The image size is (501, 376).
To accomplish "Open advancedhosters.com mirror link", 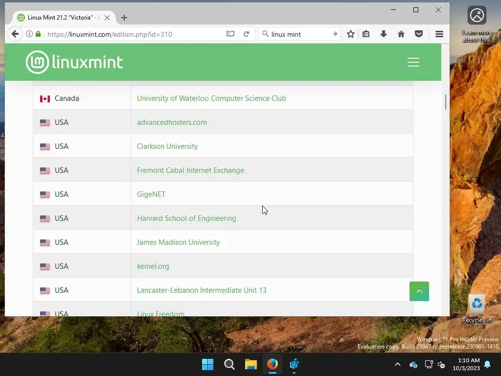I will 172,122.
